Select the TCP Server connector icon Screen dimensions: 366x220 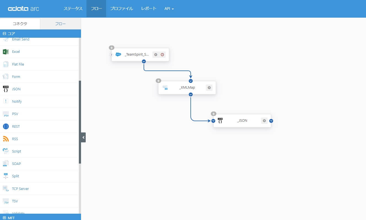[6, 189]
